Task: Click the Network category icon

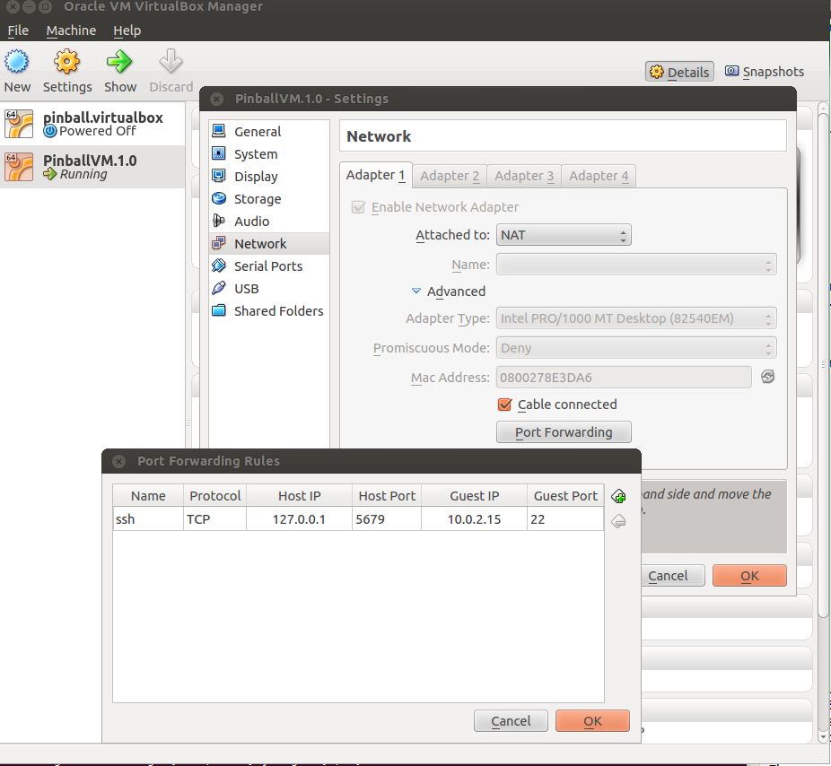Action: coord(219,243)
